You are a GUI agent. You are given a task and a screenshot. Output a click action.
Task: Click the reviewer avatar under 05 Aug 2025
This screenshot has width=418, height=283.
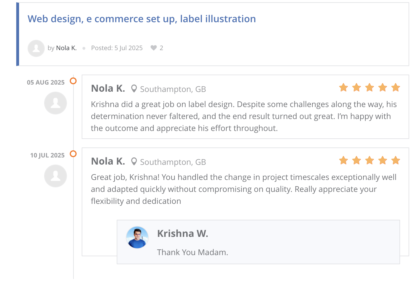[x=56, y=103]
